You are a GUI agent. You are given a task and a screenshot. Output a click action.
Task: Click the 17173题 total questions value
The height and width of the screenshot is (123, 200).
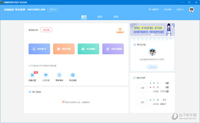coord(165,91)
